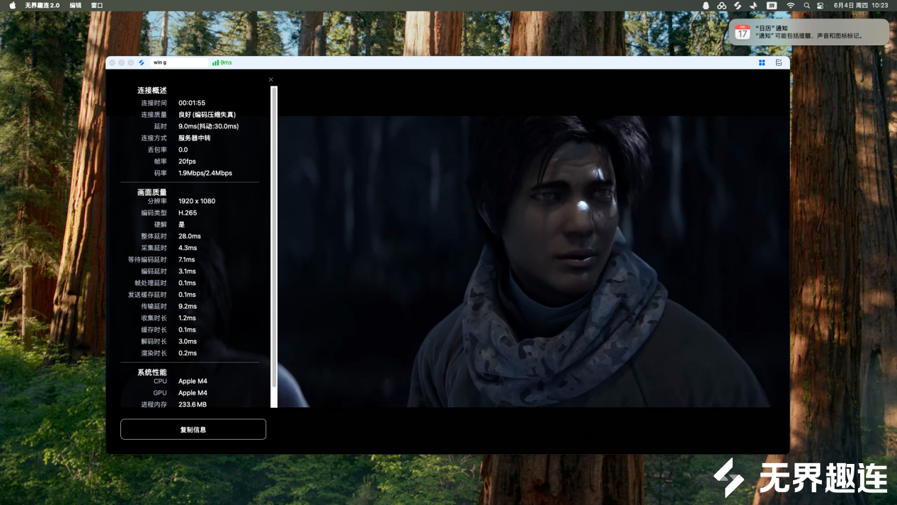
Task: Click the 日历 notification banner
Action: (x=809, y=32)
